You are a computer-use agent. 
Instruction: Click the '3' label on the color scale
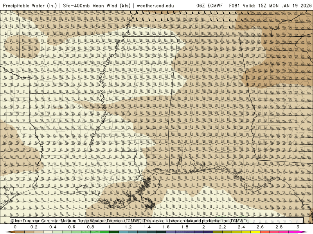pos(298,227)
